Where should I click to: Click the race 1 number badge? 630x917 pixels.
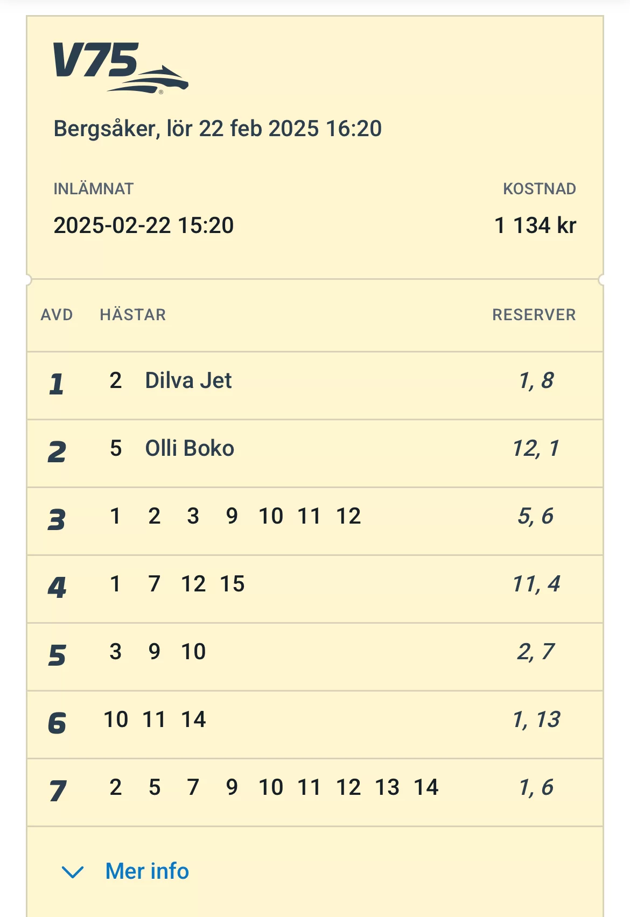57,384
